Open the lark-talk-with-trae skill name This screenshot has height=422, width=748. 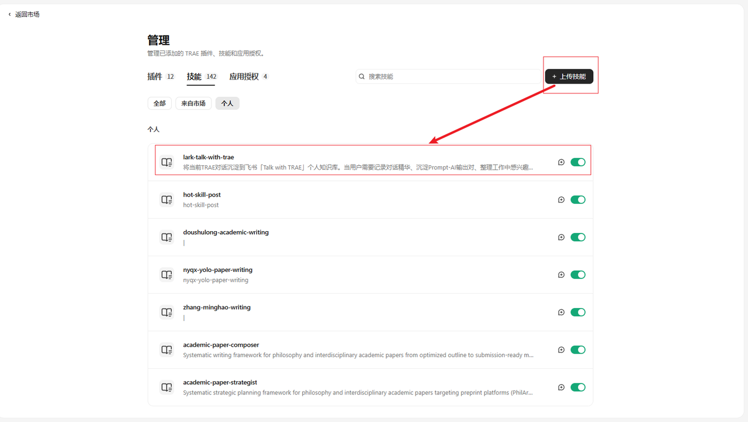pos(209,157)
